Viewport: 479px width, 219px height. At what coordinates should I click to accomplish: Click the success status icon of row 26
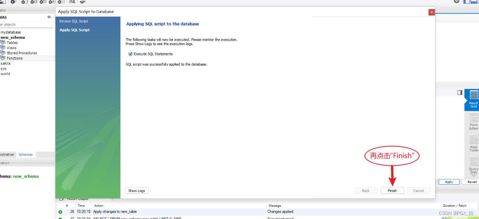point(60,212)
